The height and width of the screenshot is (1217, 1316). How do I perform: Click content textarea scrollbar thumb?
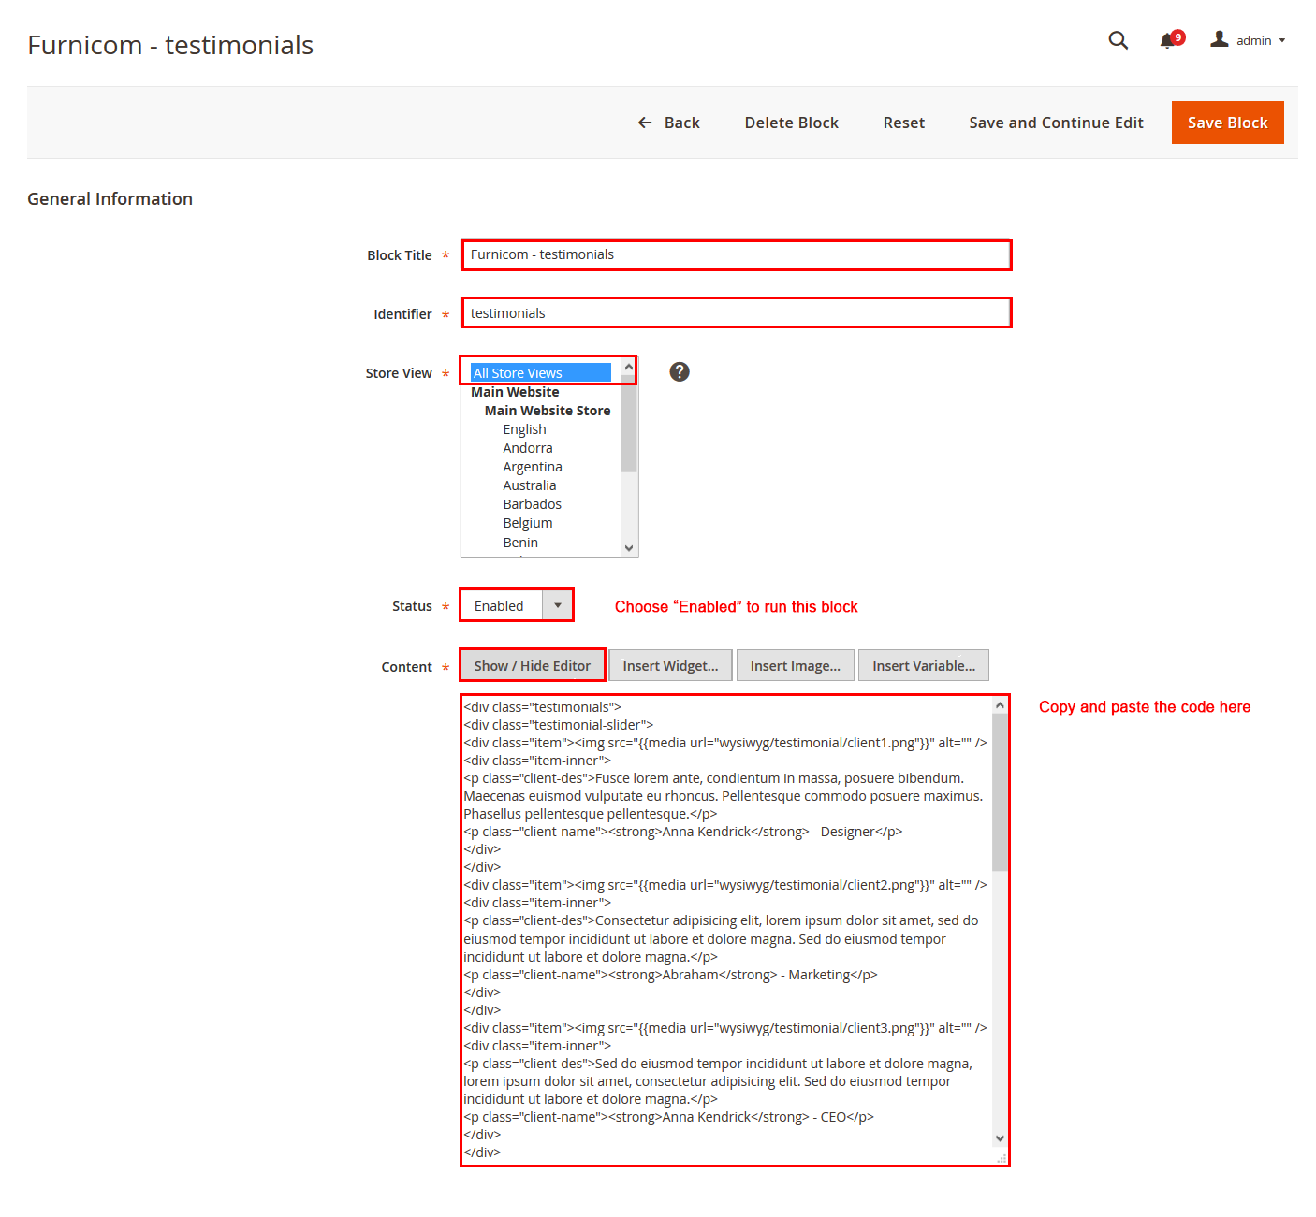coord(1000,793)
